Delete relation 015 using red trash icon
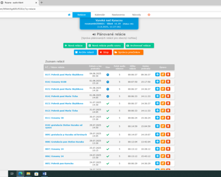 168,89
